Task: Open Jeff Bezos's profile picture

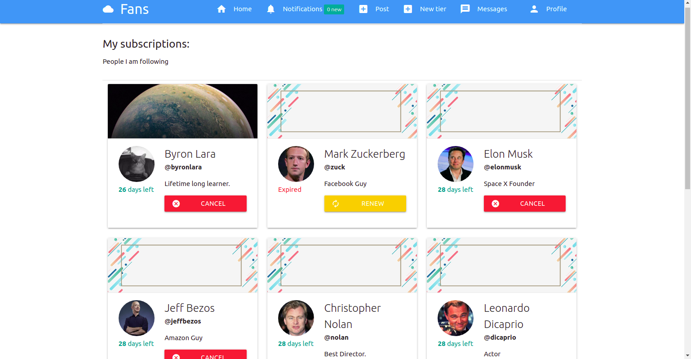Action: click(137, 318)
